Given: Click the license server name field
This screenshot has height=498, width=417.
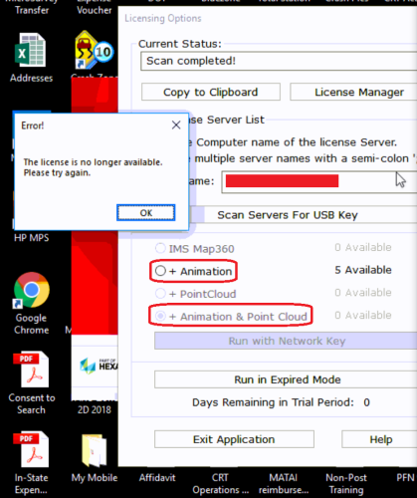Looking at the screenshot, I should tap(319, 182).
